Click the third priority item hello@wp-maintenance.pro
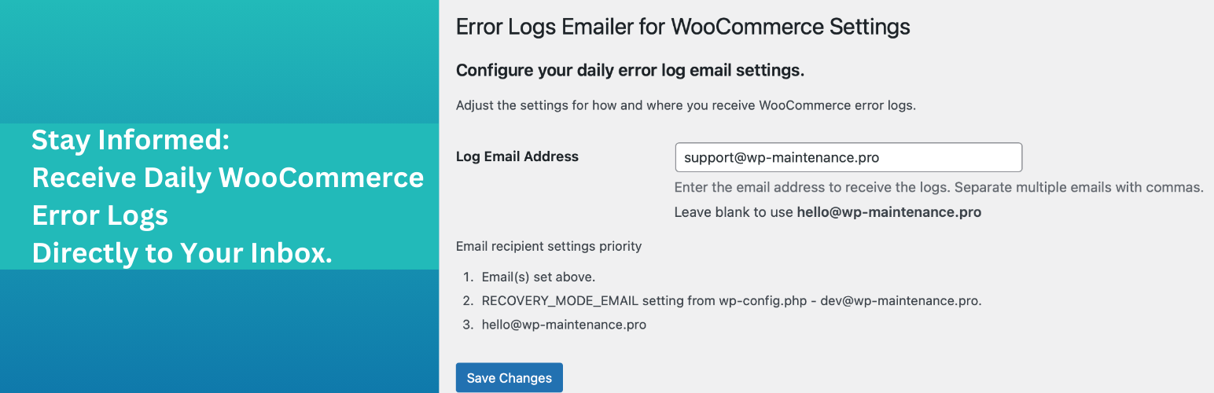 (x=564, y=324)
